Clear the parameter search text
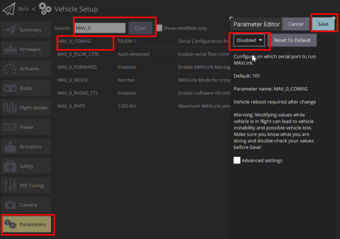 point(140,28)
